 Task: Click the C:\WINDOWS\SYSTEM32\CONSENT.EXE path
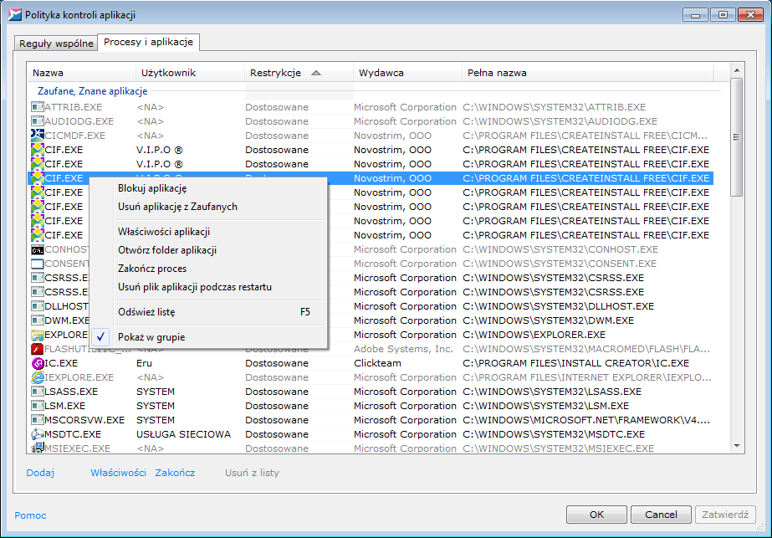click(560, 264)
